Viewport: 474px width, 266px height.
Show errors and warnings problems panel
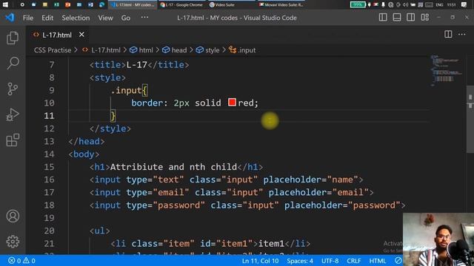pos(21,261)
